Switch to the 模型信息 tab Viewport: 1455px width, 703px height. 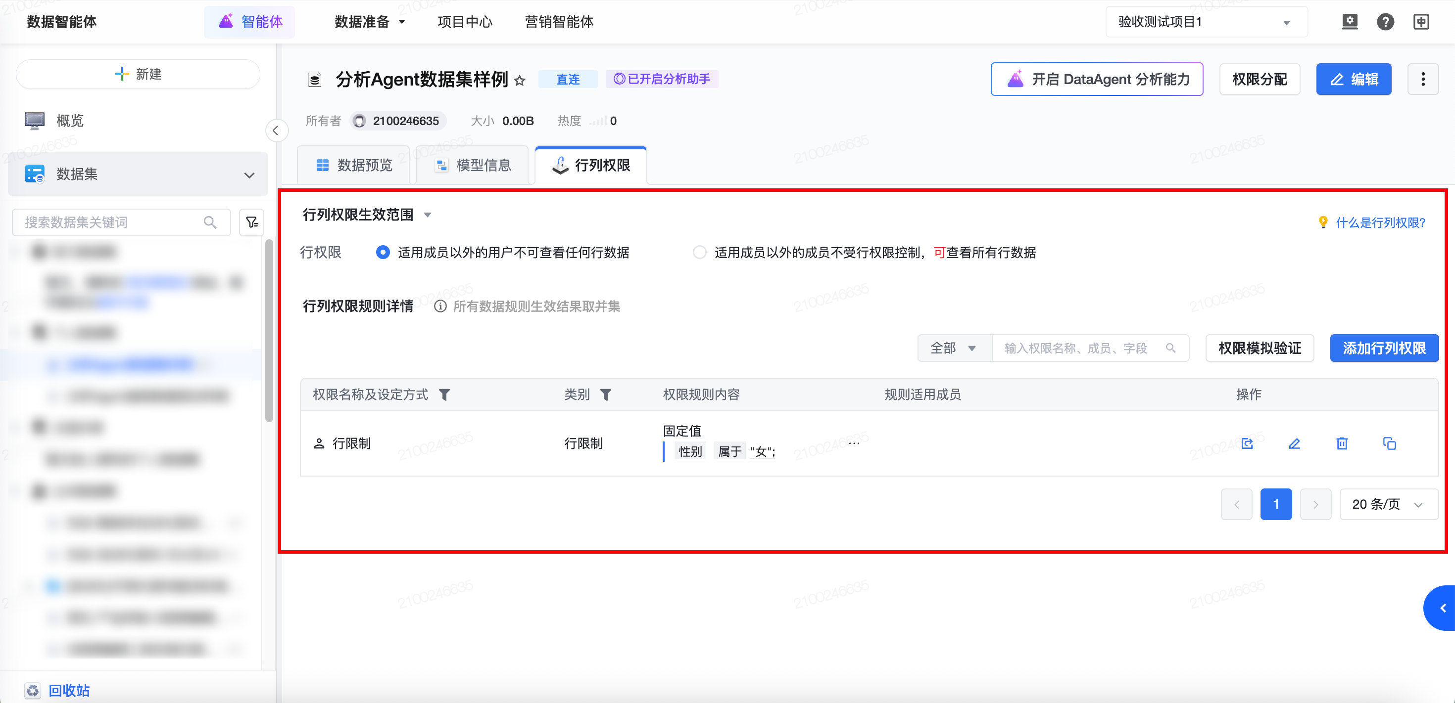coord(473,165)
